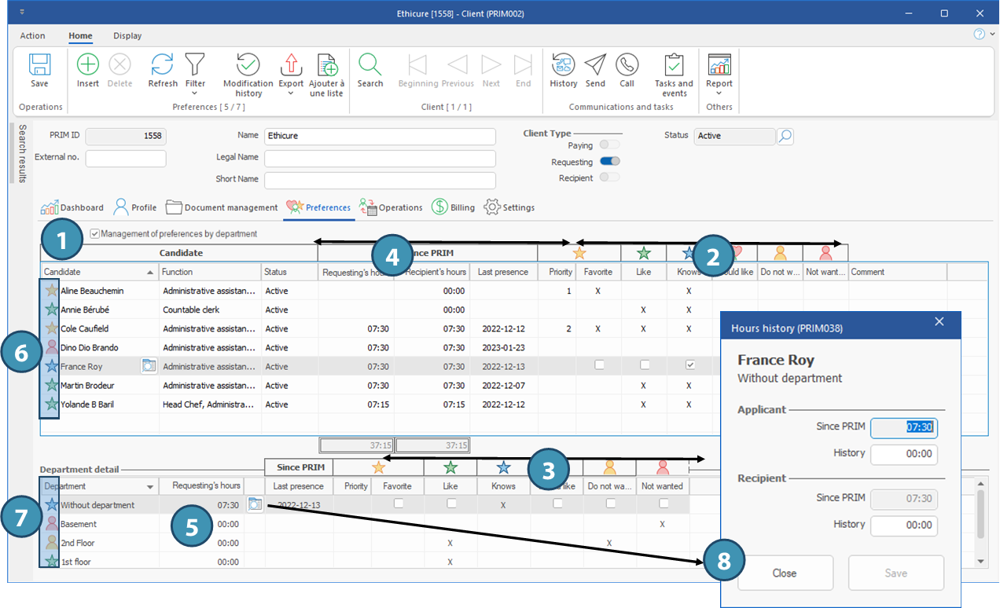Click the Send paper plane icon

pyautogui.click(x=595, y=64)
